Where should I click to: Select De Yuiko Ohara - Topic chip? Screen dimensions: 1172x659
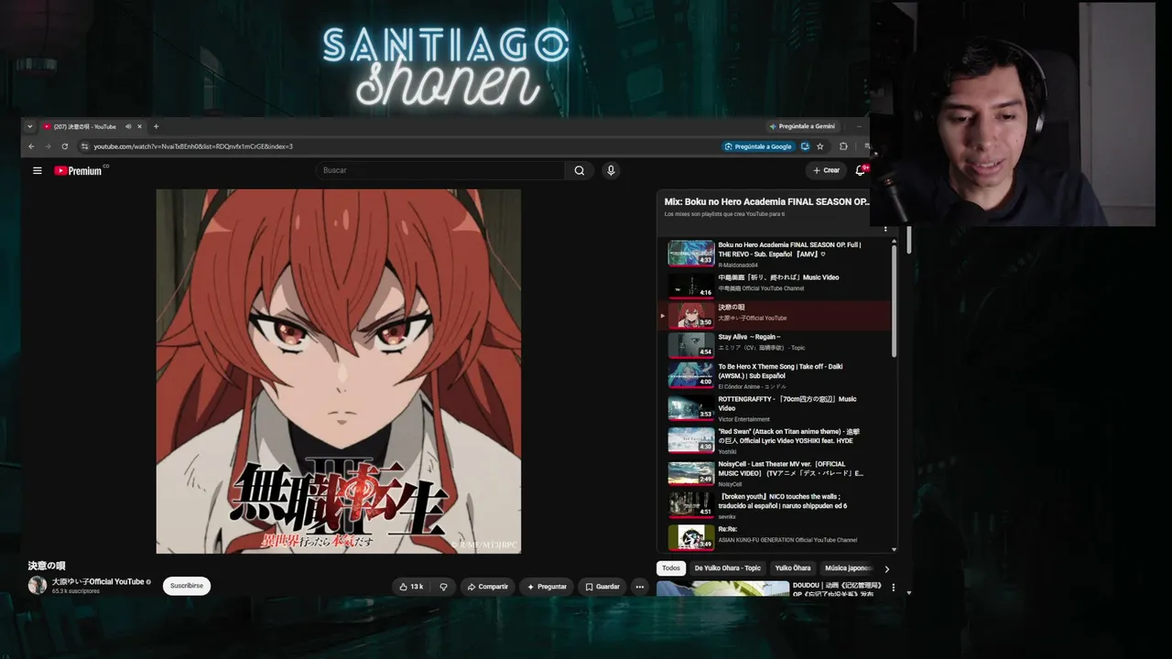tap(728, 568)
